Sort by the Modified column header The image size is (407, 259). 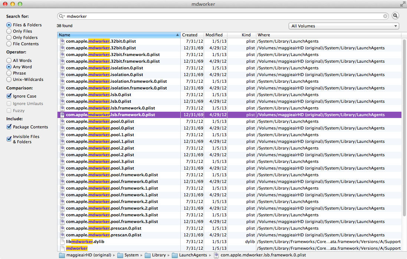(216, 35)
